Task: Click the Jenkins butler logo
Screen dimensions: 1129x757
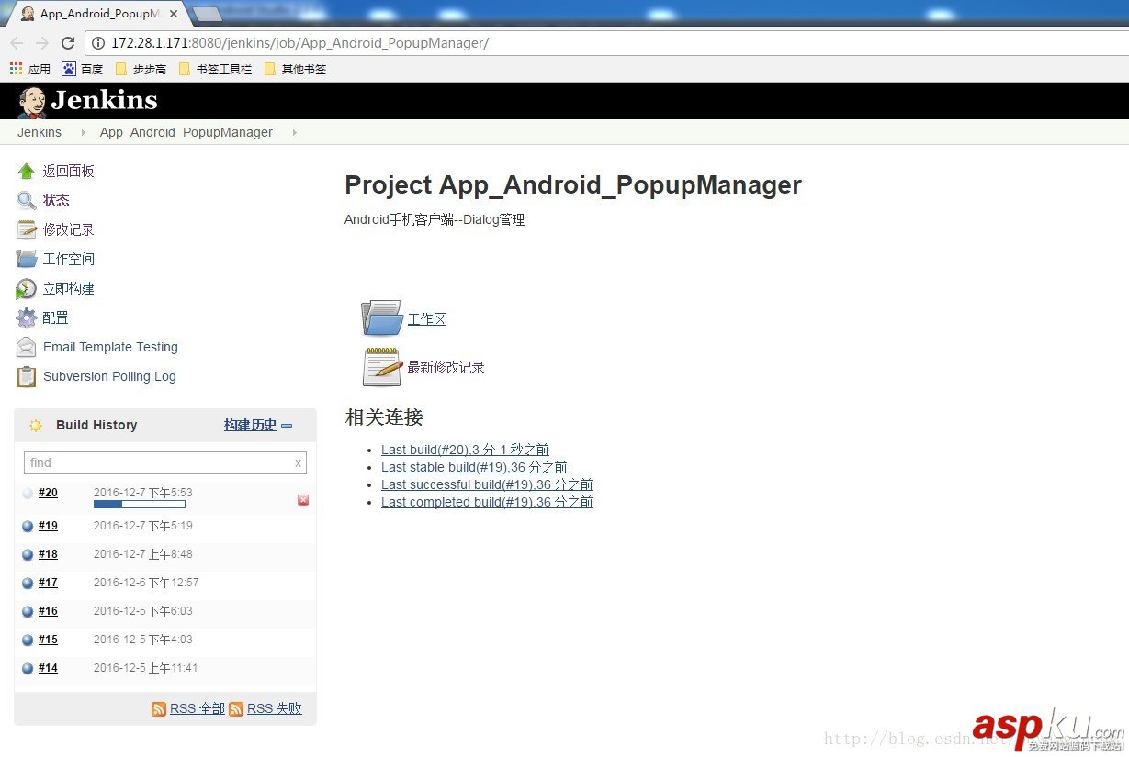Action: pyautogui.click(x=30, y=100)
